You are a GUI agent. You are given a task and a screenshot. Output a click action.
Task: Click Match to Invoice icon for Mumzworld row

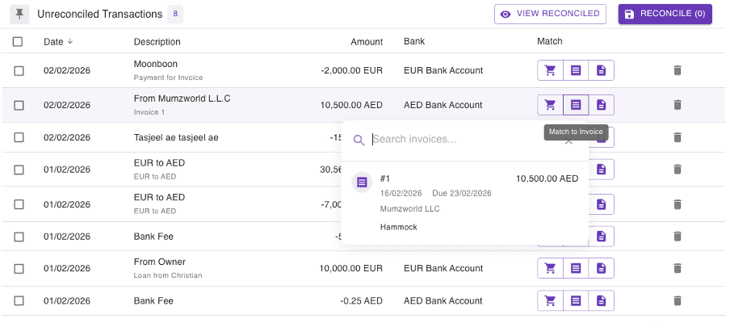(x=576, y=105)
